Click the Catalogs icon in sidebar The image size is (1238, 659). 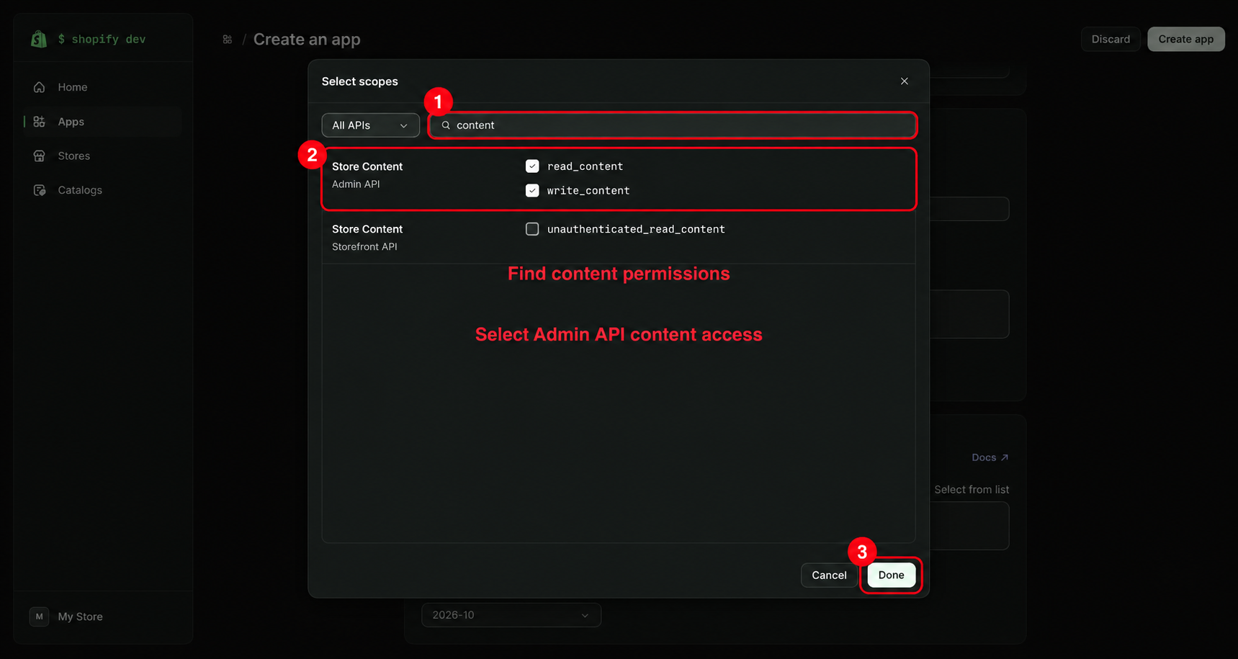[40, 190]
